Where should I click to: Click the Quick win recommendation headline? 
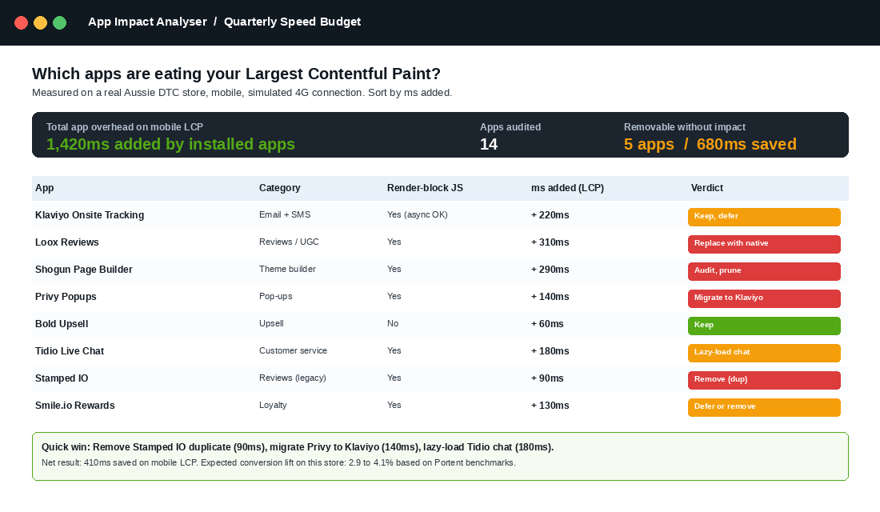pyautogui.click(x=298, y=447)
